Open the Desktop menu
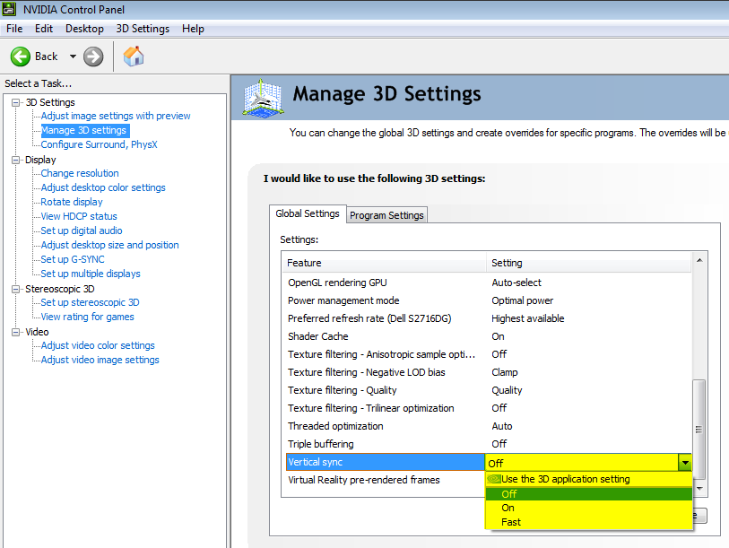Image resolution: width=729 pixels, height=548 pixels. [84, 29]
